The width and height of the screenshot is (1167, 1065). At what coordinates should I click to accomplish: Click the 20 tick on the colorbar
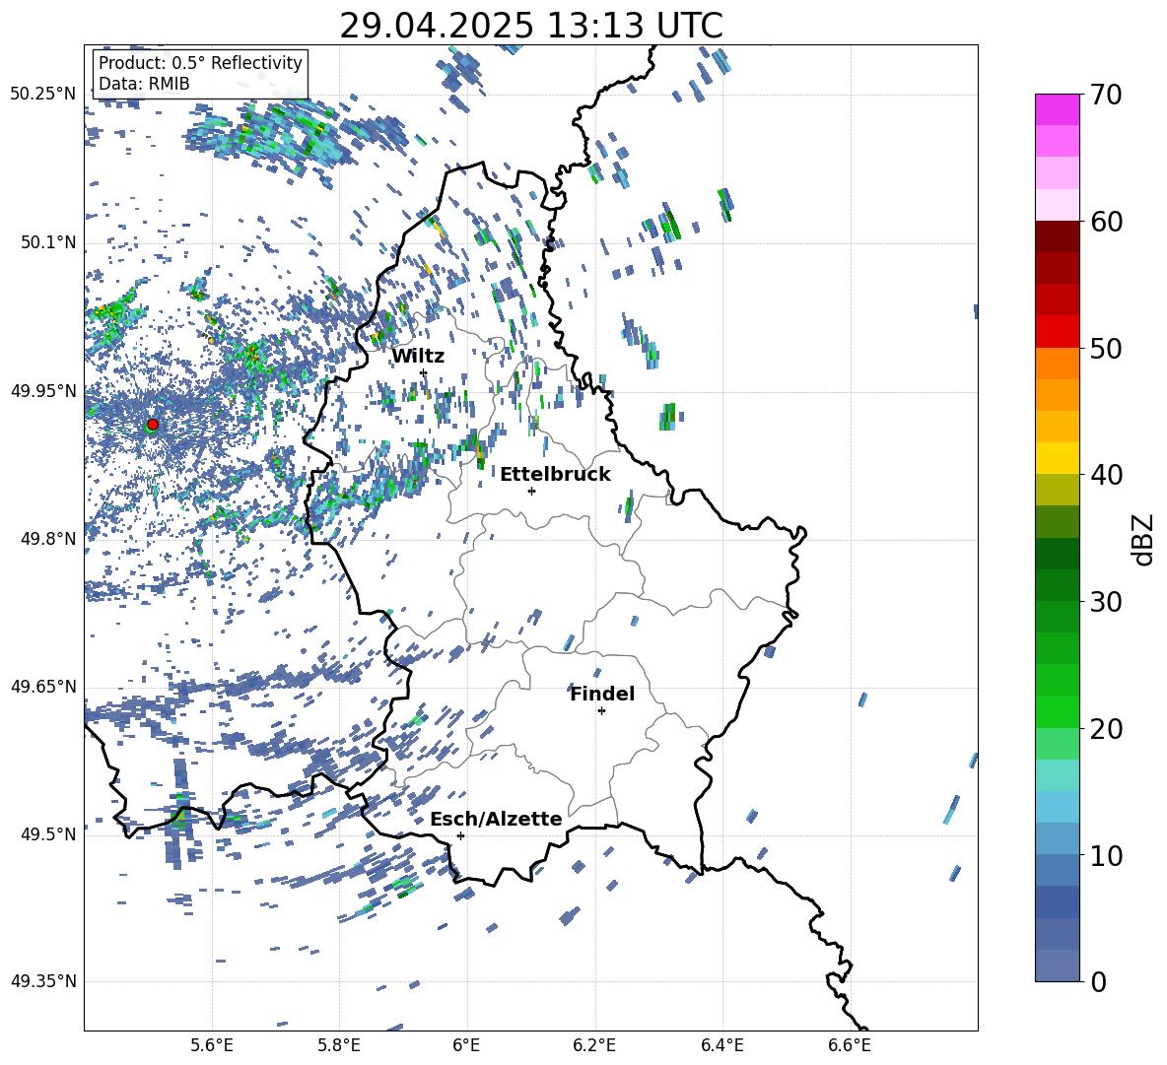1106,729
